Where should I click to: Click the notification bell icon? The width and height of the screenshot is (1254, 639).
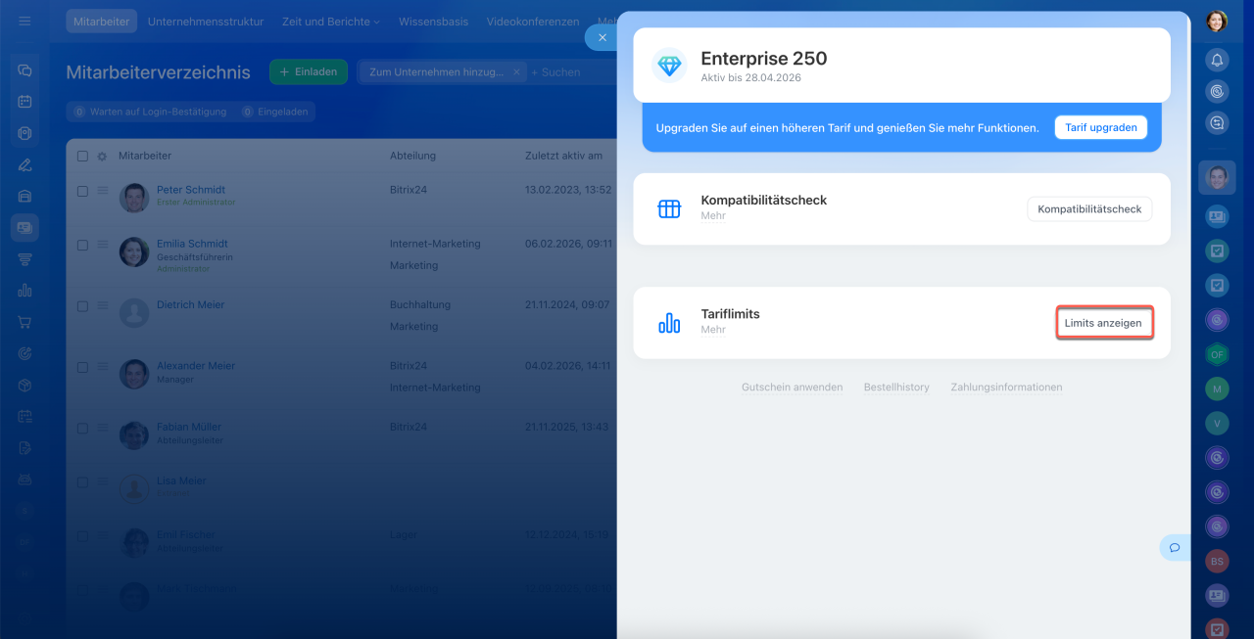point(1217,60)
